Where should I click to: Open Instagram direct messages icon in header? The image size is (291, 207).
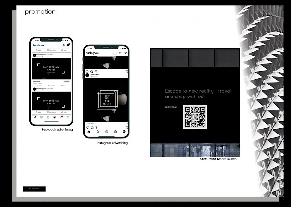tap(125, 53)
